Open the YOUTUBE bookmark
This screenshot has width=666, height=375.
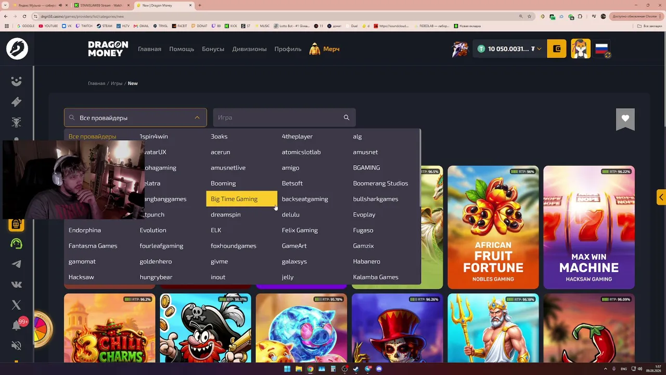(x=48, y=26)
